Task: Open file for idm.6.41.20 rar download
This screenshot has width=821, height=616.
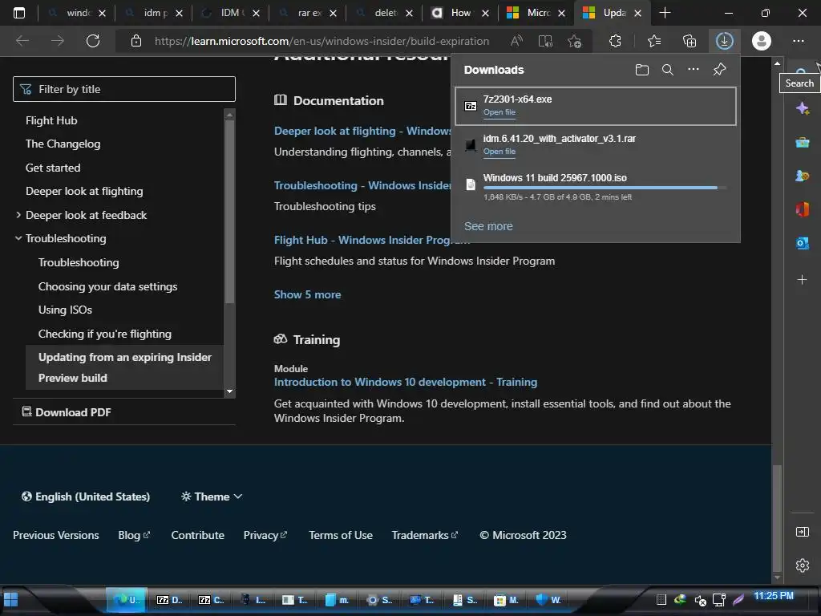Action: pyautogui.click(x=499, y=152)
